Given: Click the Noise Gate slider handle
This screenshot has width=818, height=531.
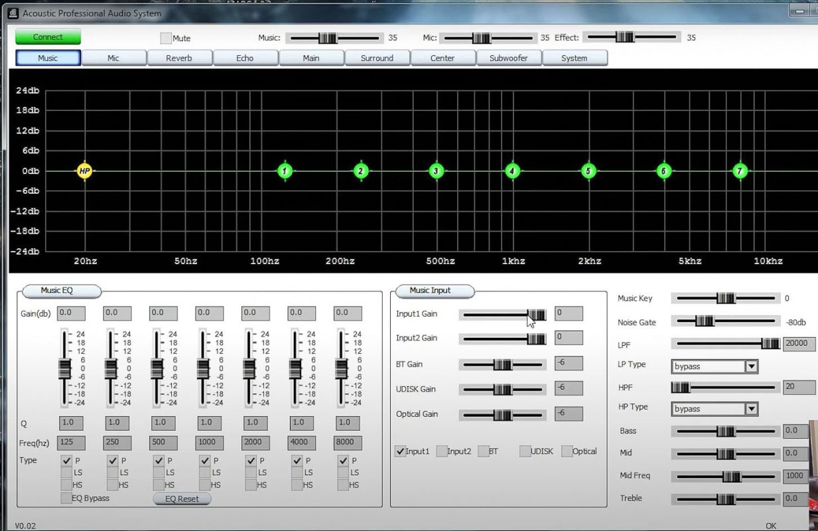Looking at the screenshot, I should pos(704,322).
